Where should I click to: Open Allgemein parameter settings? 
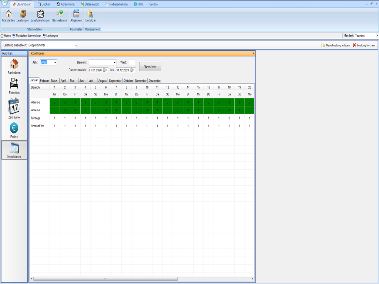pos(76,16)
